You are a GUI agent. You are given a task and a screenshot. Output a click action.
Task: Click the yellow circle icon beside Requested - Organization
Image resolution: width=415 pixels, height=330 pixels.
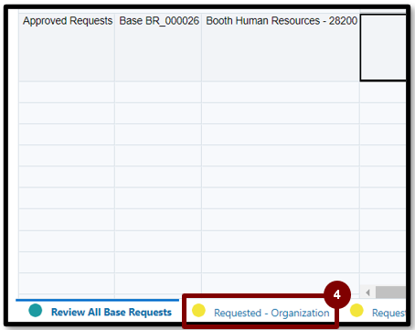pos(198,311)
